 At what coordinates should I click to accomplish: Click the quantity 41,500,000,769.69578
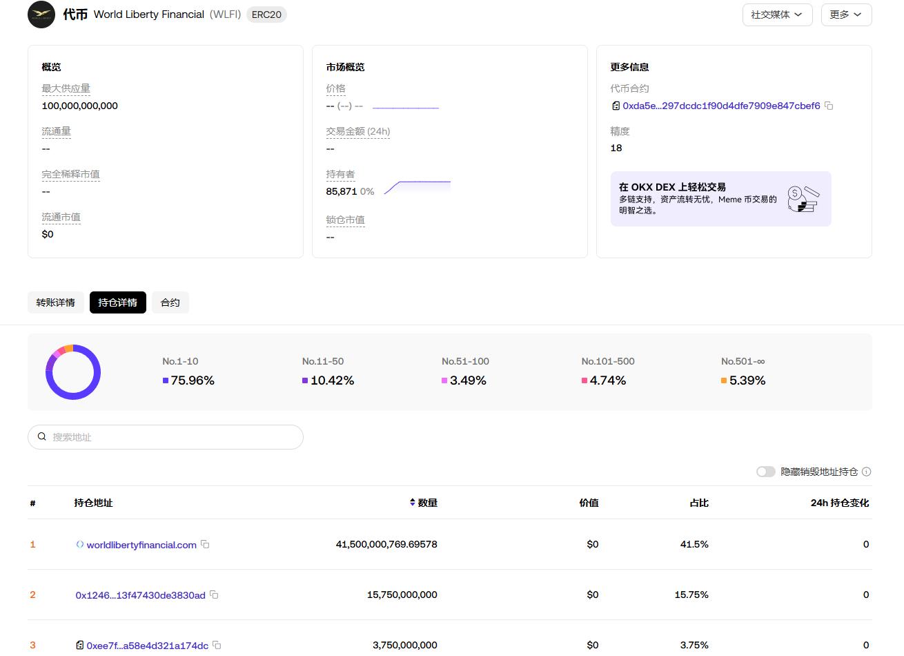(x=386, y=544)
